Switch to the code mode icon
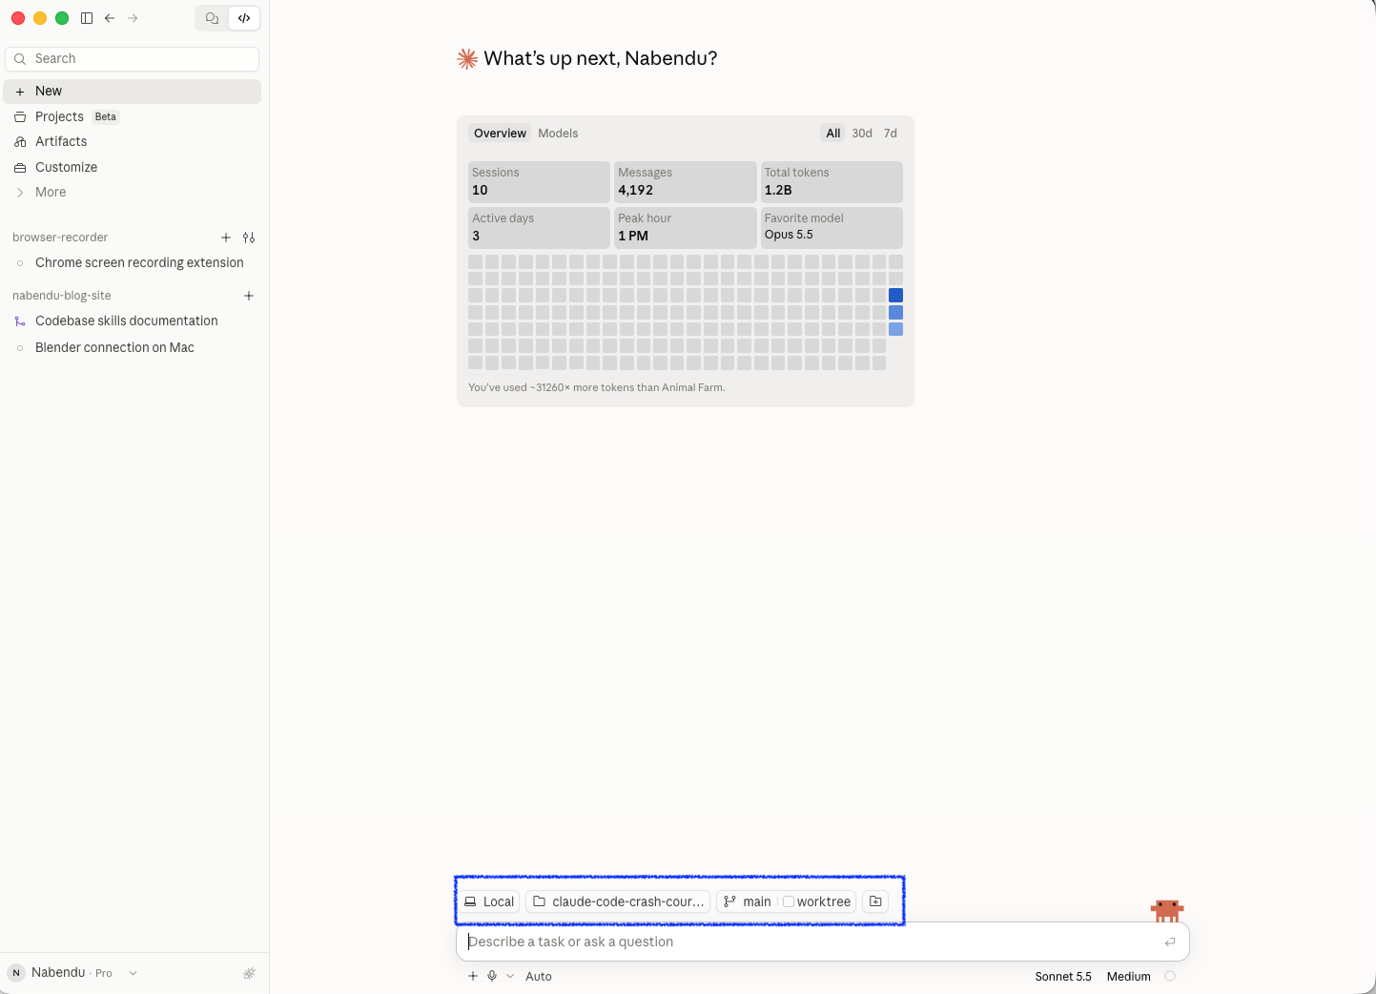Screen dimensions: 1376x994 pyautogui.click(x=244, y=18)
